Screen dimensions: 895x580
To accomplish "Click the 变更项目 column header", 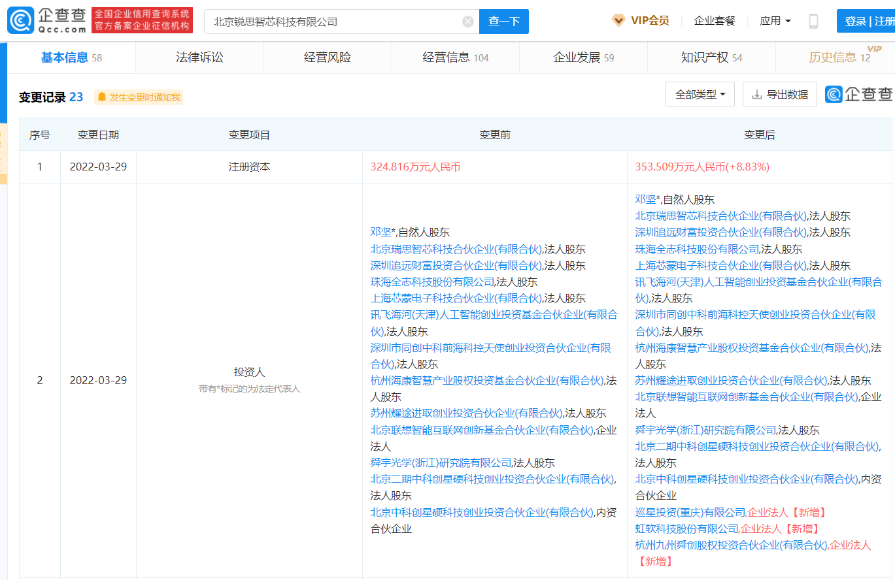I will pos(249,135).
